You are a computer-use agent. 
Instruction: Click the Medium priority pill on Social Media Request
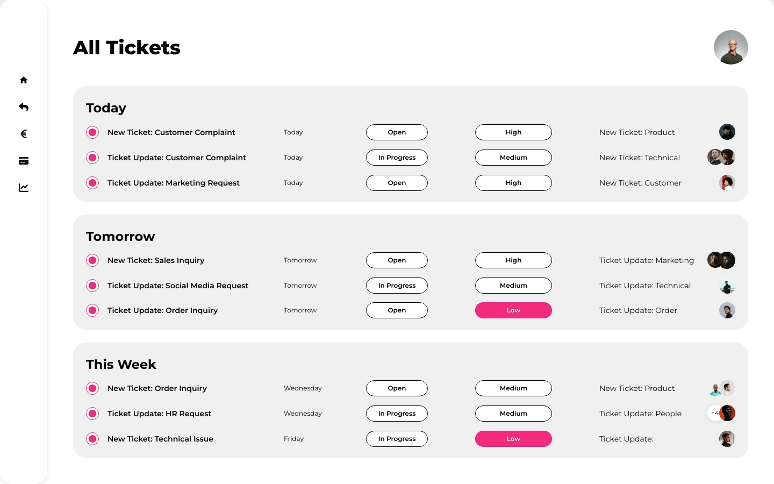(513, 286)
